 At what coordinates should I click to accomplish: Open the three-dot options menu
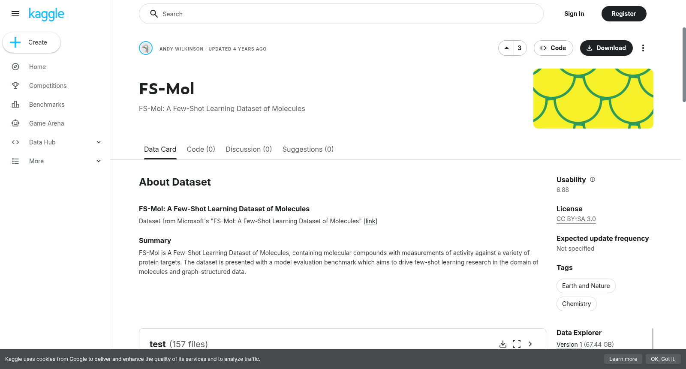643,48
